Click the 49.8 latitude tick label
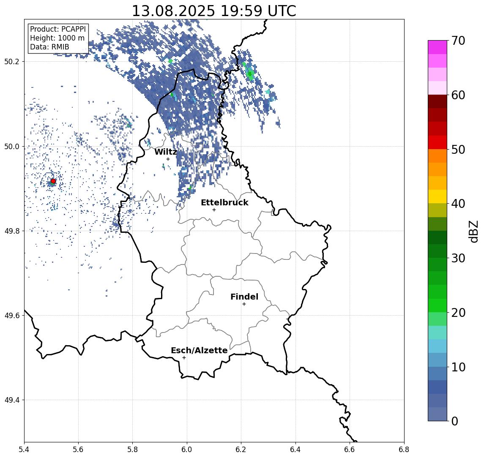 [12, 231]
